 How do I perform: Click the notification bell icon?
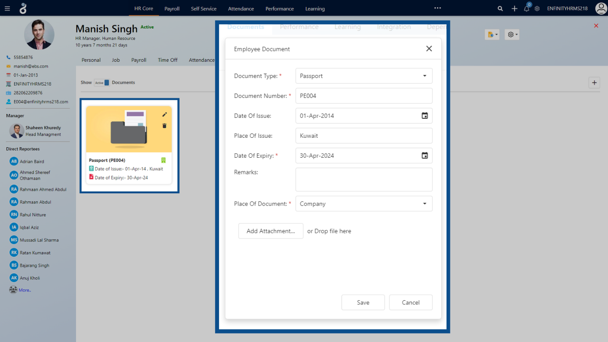526,9
